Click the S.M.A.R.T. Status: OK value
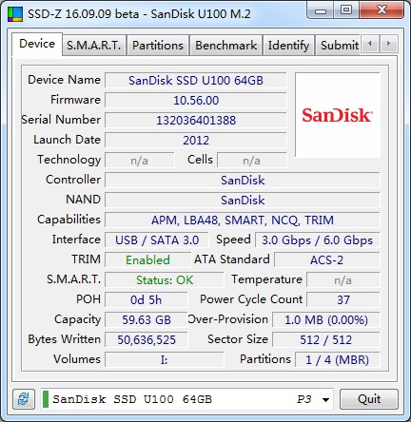The height and width of the screenshot is (422, 411). pos(165,280)
